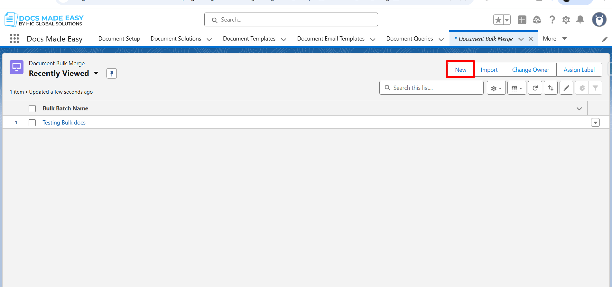Open the user profile avatar

pyautogui.click(x=599, y=20)
